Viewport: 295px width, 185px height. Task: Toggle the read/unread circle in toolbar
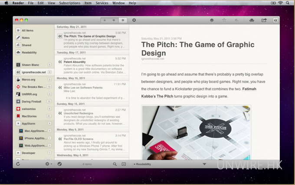pos(212,20)
